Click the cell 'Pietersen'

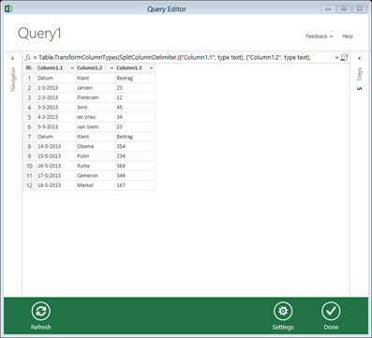pyautogui.click(x=96, y=97)
